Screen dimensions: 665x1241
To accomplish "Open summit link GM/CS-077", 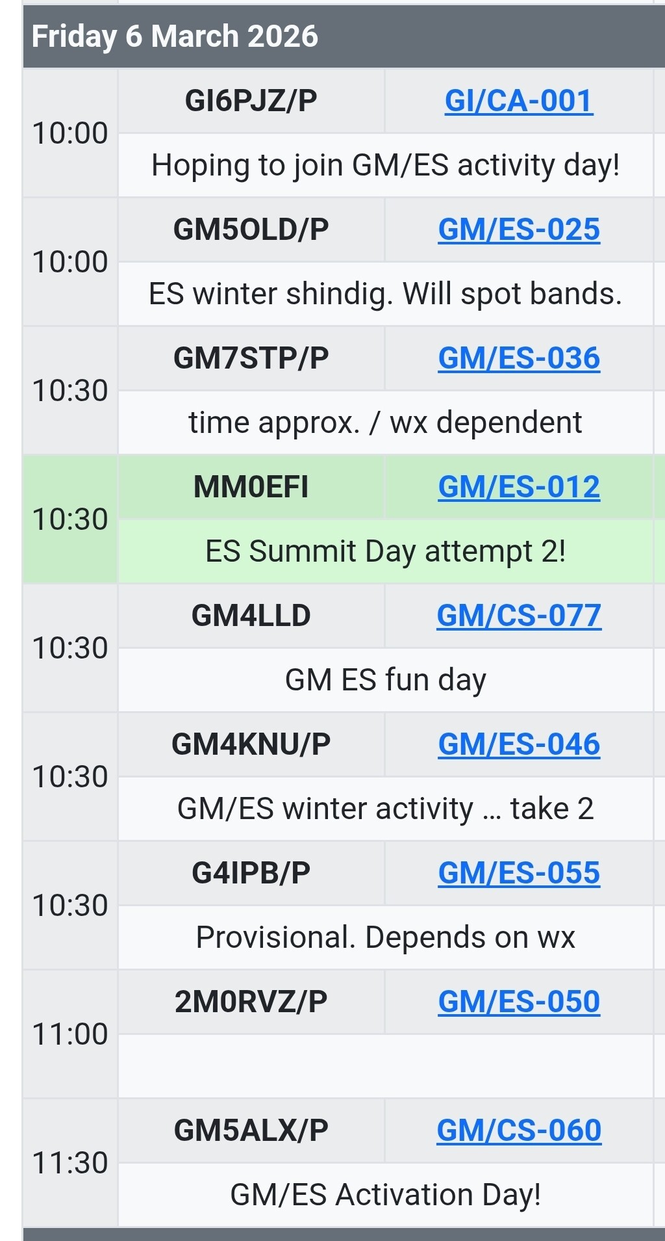I will click(518, 616).
